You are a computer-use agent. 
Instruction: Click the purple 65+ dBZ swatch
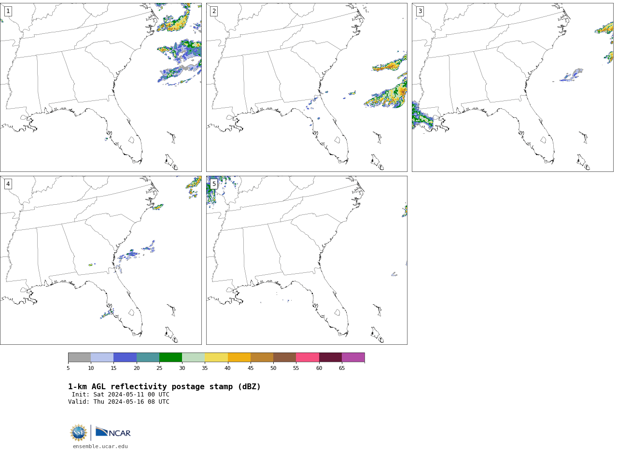click(x=353, y=357)
